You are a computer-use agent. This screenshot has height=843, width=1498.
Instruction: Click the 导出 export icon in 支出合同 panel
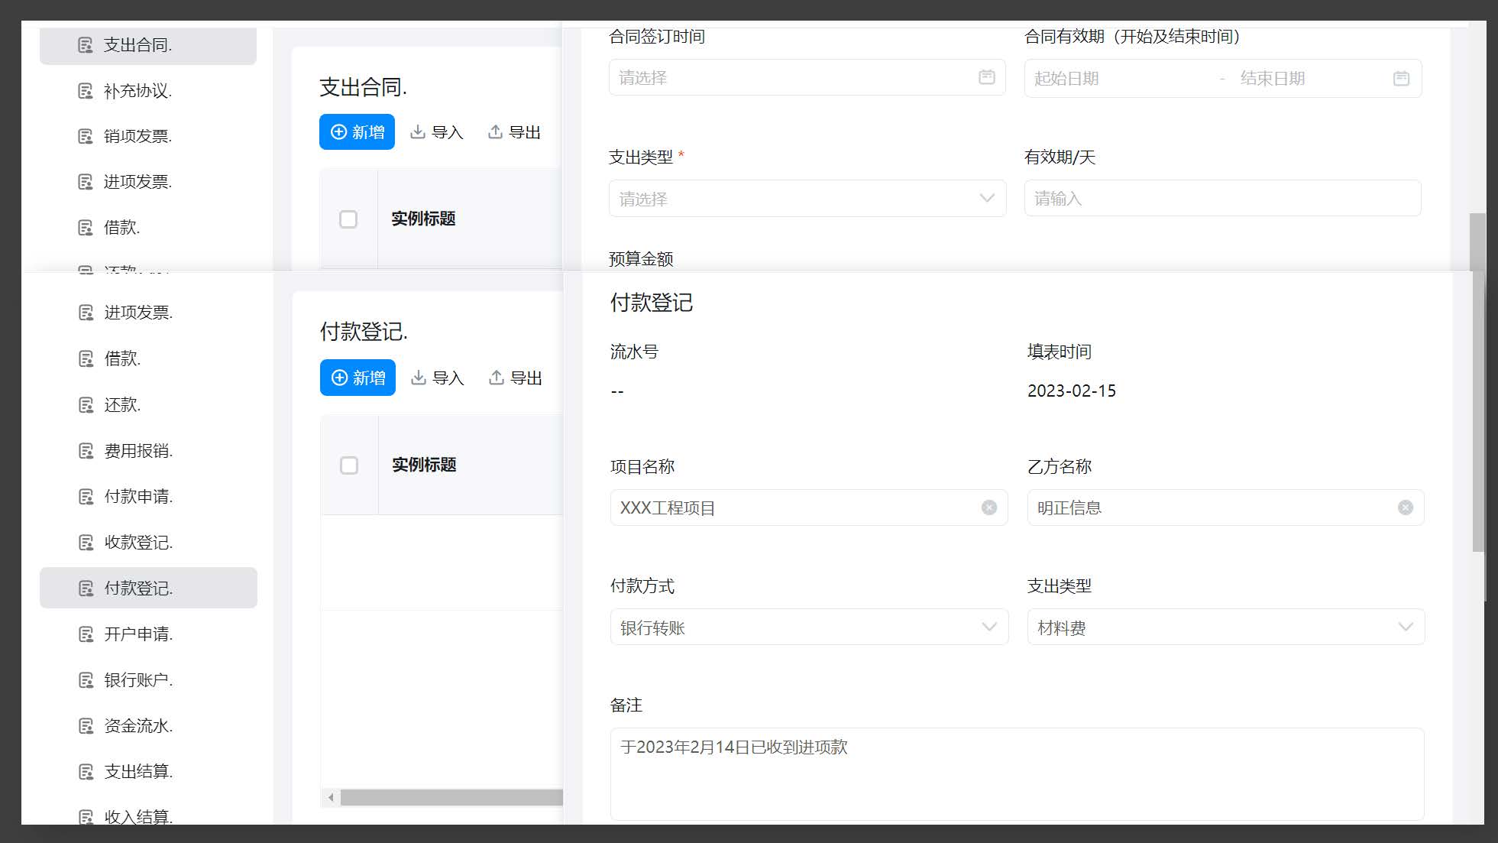tap(495, 131)
